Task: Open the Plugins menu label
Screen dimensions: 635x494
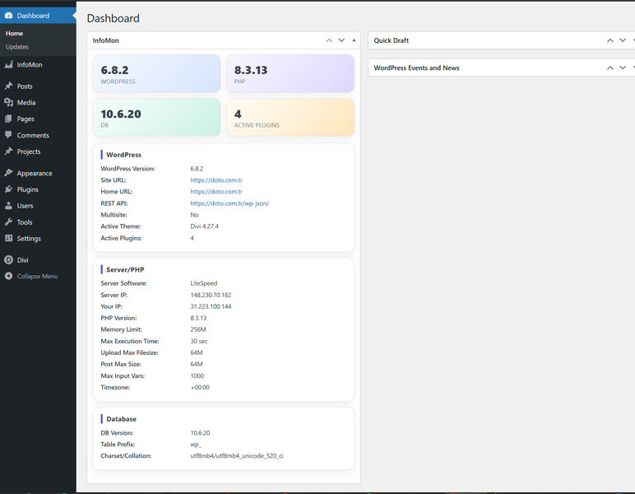Action: (x=27, y=189)
